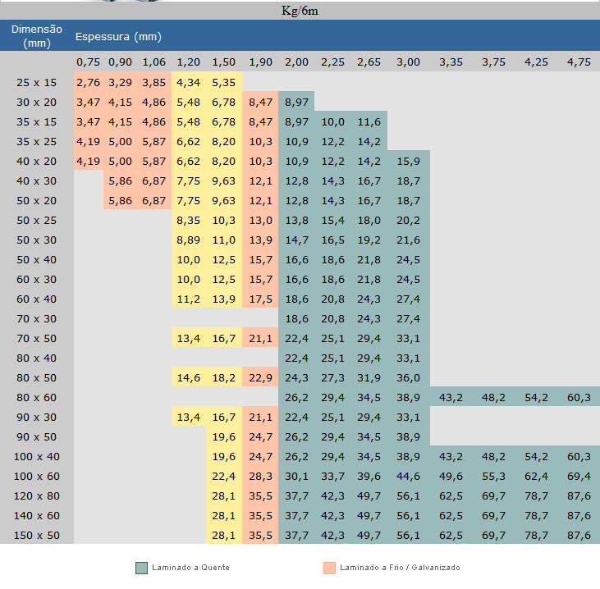Click the teal Laminado a Quente legend swatch
600x589 pixels.
point(142,568)
